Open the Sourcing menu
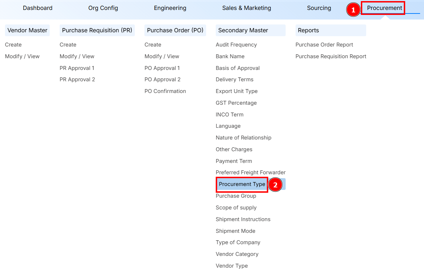Screen dimensions: 424x274 click(x=319, y=8)
